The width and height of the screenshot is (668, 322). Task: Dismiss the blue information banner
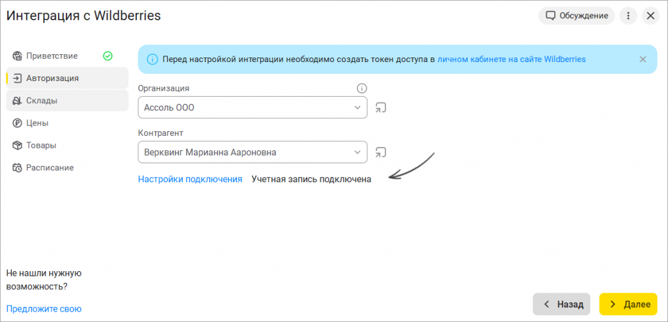click(643, 59)
